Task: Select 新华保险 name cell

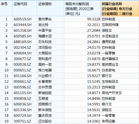Action: pos(51,110)
